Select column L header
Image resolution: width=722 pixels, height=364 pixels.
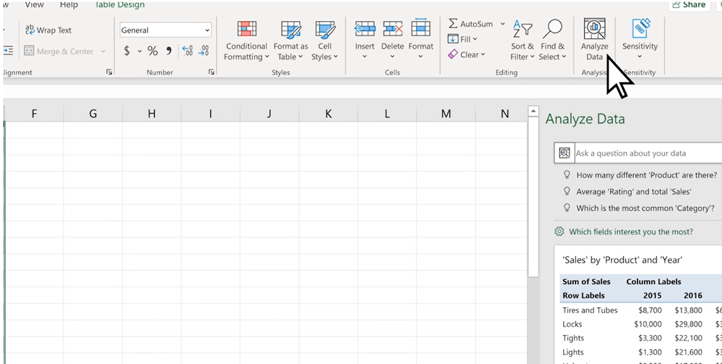coord(387,114)
